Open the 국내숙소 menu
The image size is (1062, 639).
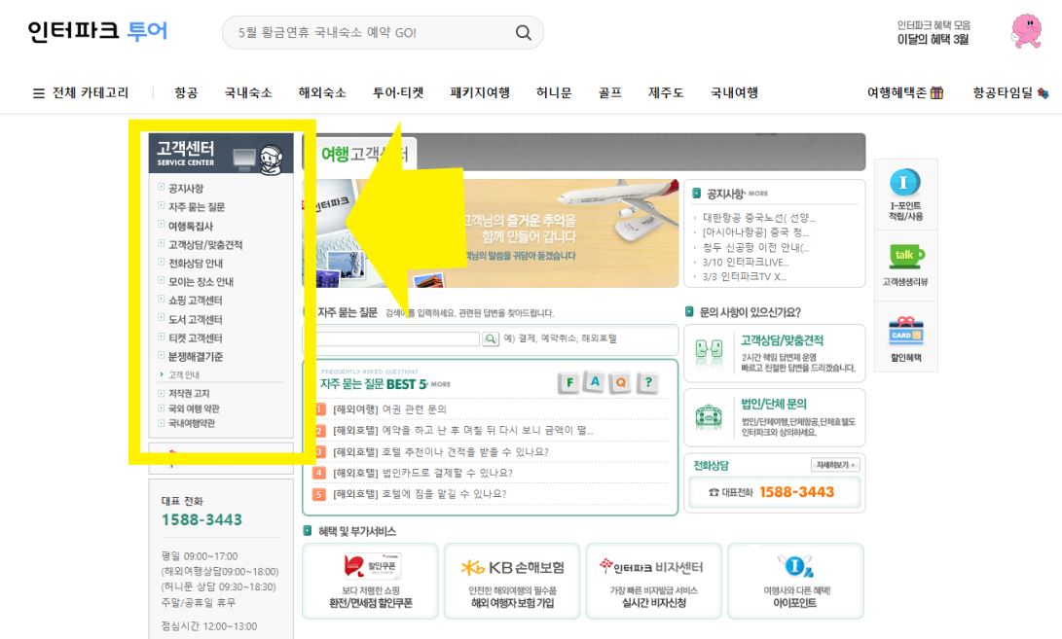[248, 92]
